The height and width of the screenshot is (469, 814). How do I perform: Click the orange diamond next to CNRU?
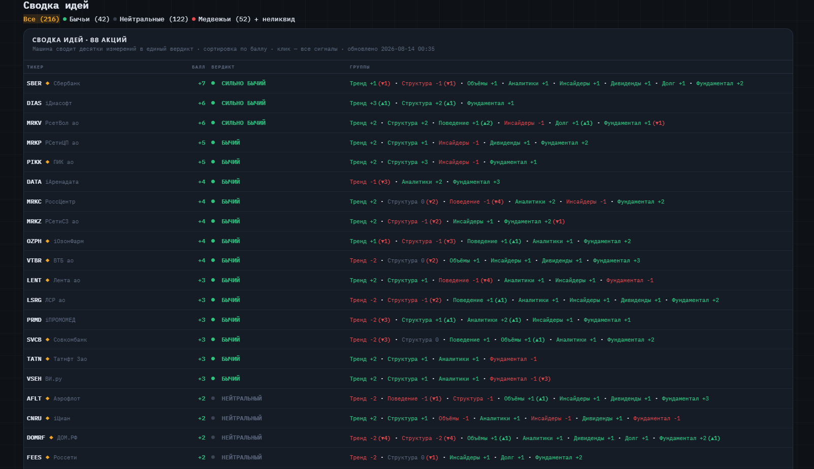(48, 418)
